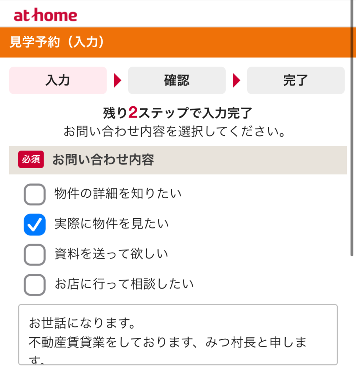The image size is (356, 375).
Task: Click the 物件の詳細を知りたい label text
Action: tap(118, 194)
